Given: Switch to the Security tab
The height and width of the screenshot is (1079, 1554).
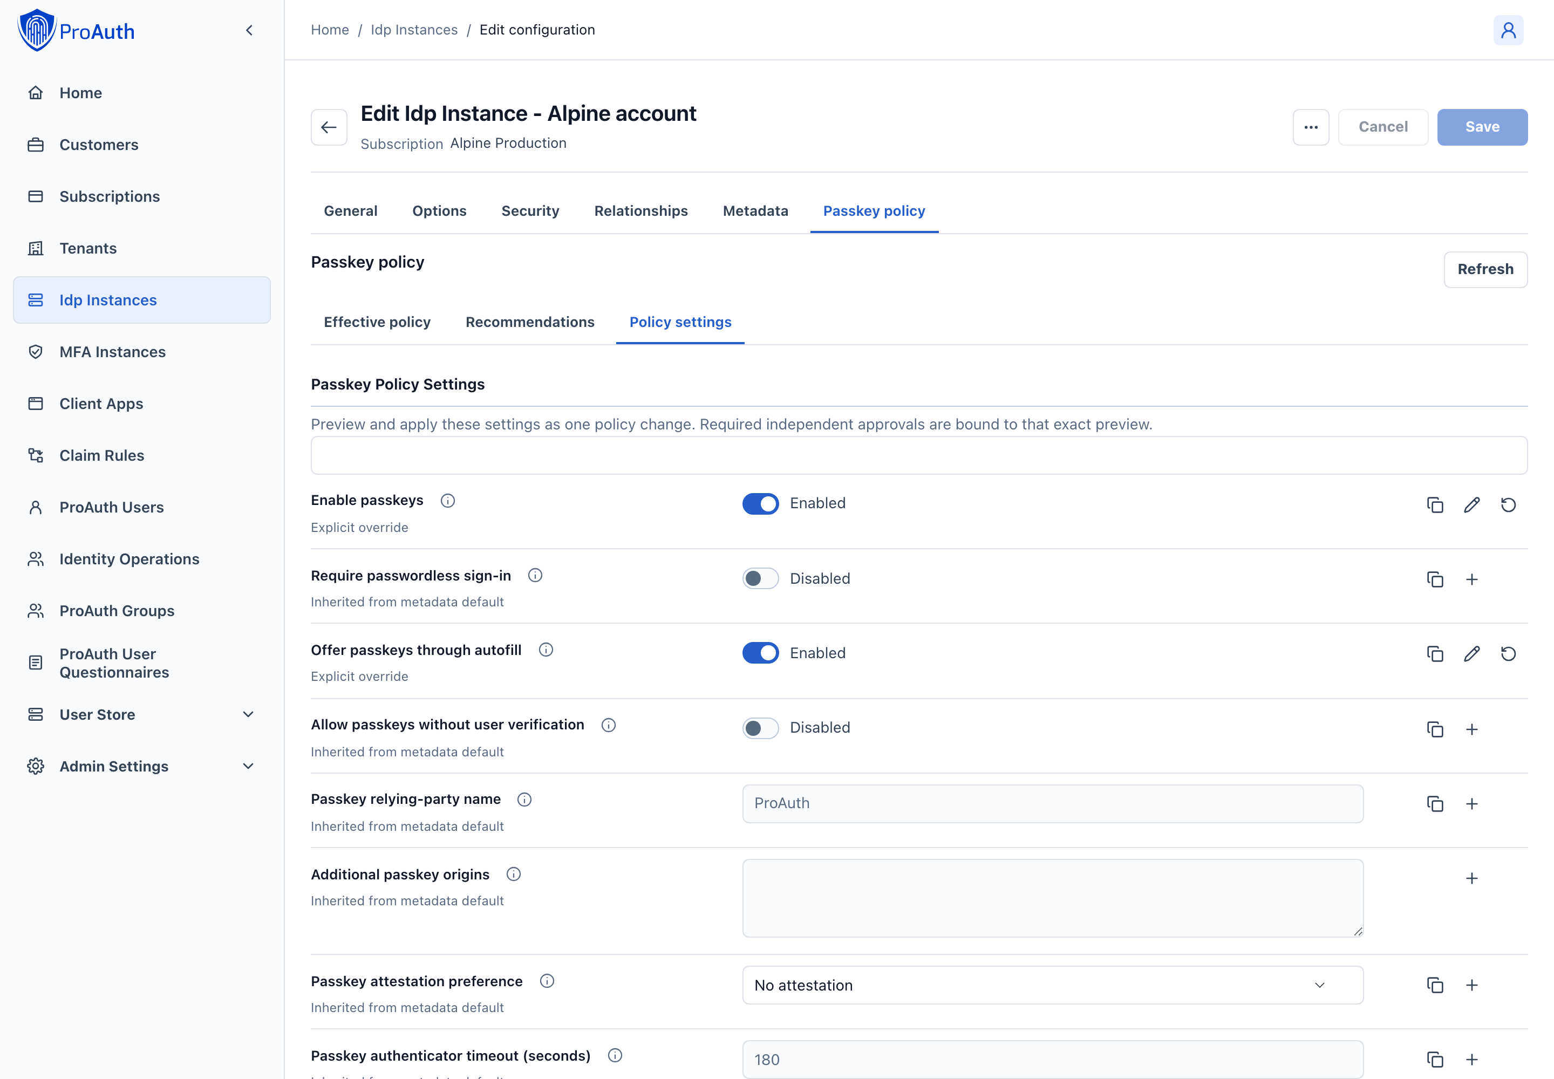Looking at the screenshot, I should pos(530,211).
